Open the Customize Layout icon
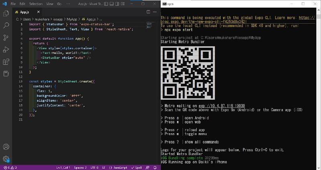Viewport: 321px width, 170px height. pos(122,4)
